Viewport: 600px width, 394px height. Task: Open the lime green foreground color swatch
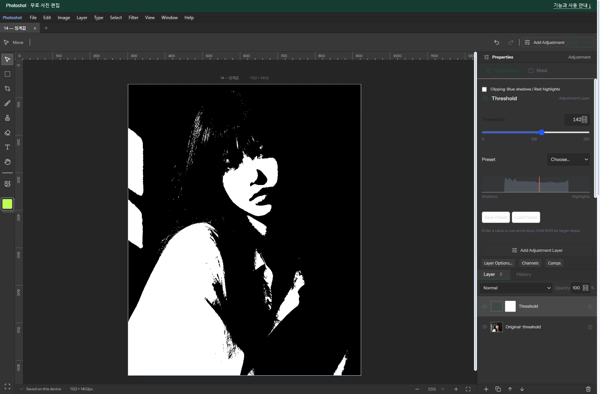tap(7, 204)
